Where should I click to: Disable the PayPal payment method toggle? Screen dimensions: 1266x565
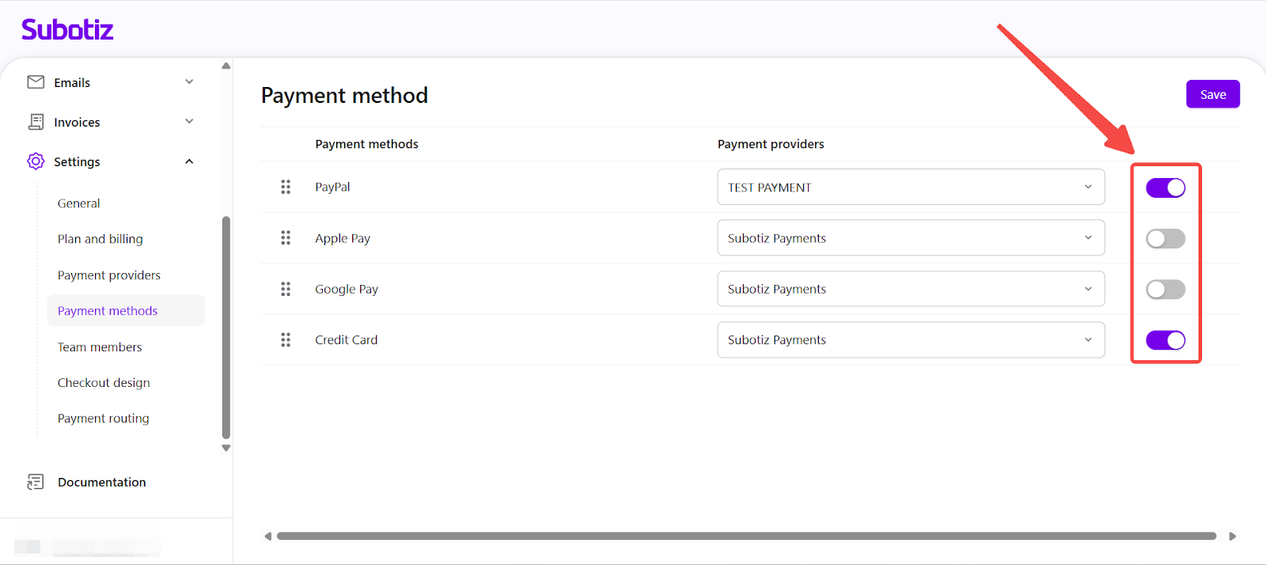[1166, 188]
